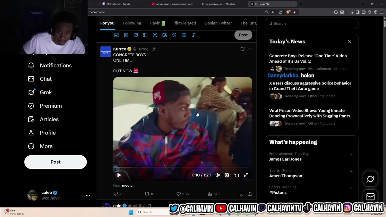The width and height of the screenshot is (386, 217).
Task: Click the Windows taskbar search box
Action: 153,212
